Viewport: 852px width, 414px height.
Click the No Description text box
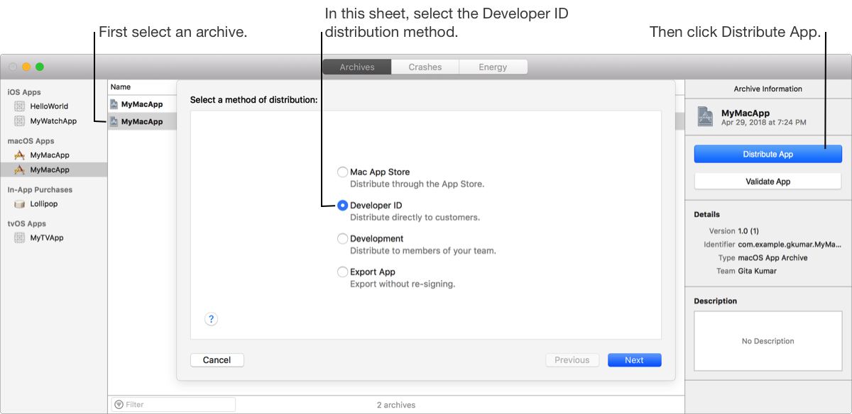click(x=768, y=341)
